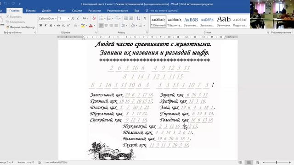
Task: Switch to Вид tab
Action: click(x=137, y=11)
